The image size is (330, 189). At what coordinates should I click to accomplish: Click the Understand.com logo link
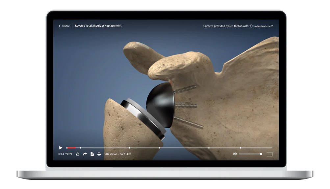pyautogui.click(x=261, y=26)
